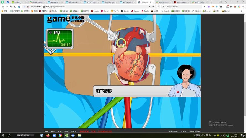The height and width of the screenshot is (138, 246).
Task: Open the hamburger main menu
Action: (x=243, y=7)
